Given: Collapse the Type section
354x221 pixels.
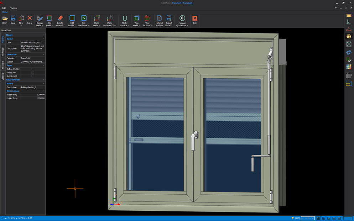Looking at the screenshot, I should pos(43,65).
